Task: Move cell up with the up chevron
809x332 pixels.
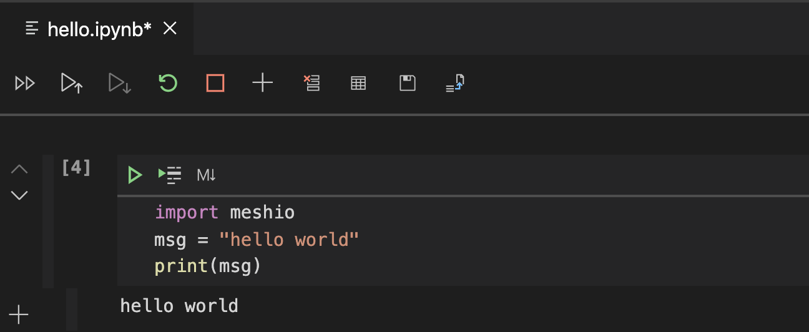Action: pyautogui.click(x=19, y=169)
